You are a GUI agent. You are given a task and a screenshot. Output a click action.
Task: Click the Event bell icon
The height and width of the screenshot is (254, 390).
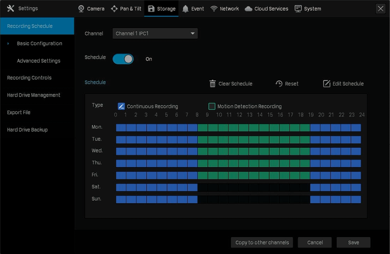(185, 9)
